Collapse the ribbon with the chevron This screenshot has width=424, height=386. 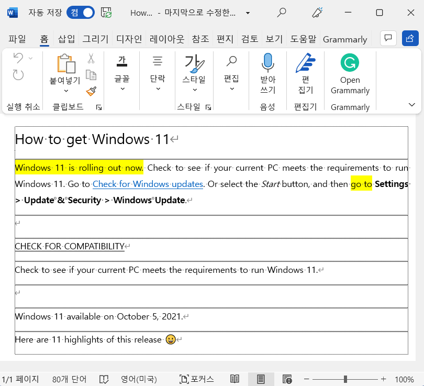(x=411, y=105)
